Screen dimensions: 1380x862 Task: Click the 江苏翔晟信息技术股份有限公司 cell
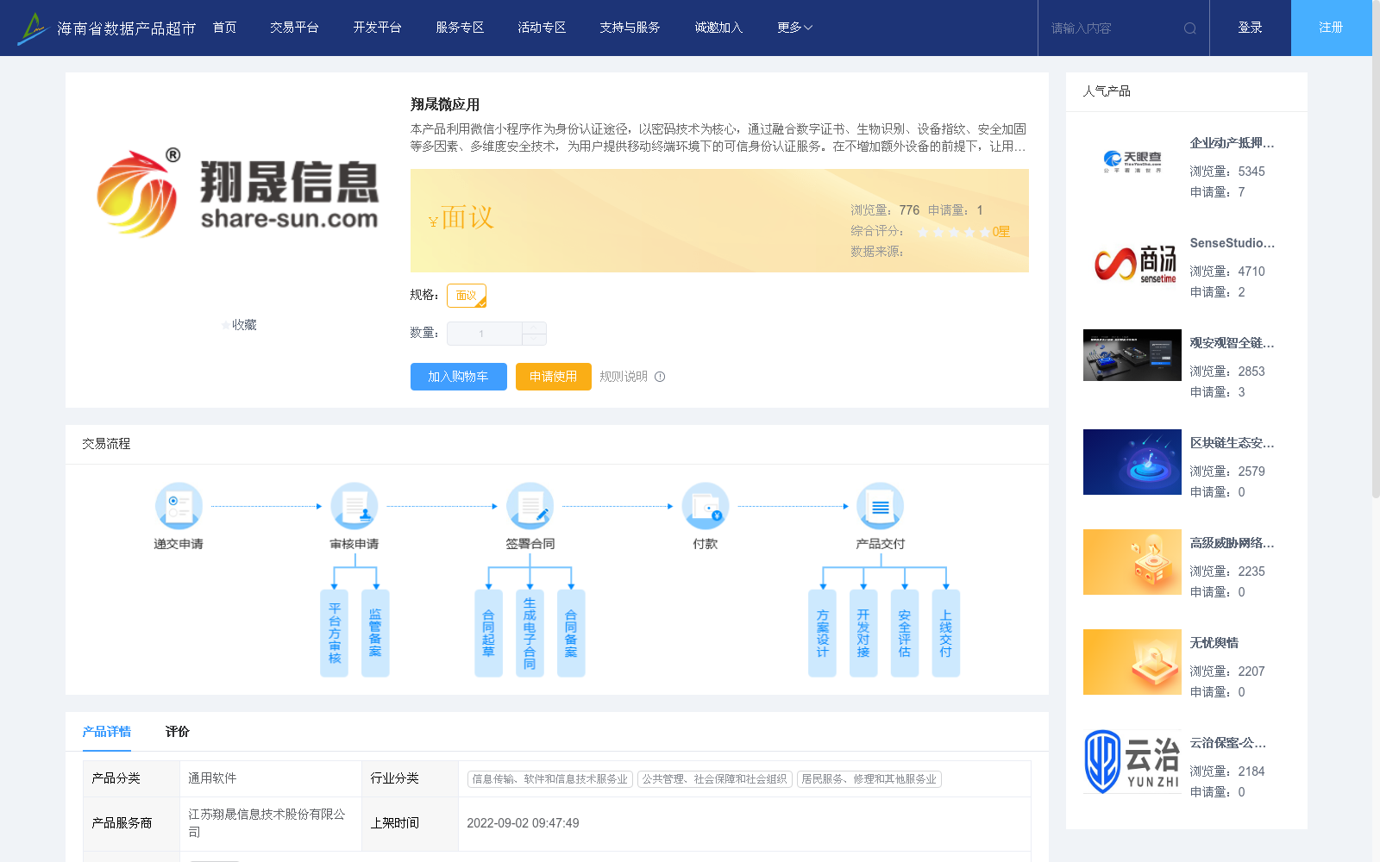tap(271, 823)
